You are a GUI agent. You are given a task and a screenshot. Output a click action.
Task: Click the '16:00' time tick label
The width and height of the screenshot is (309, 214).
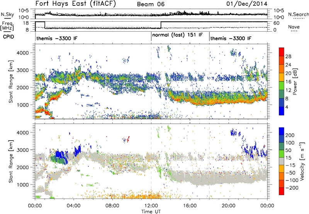[190, 206]
